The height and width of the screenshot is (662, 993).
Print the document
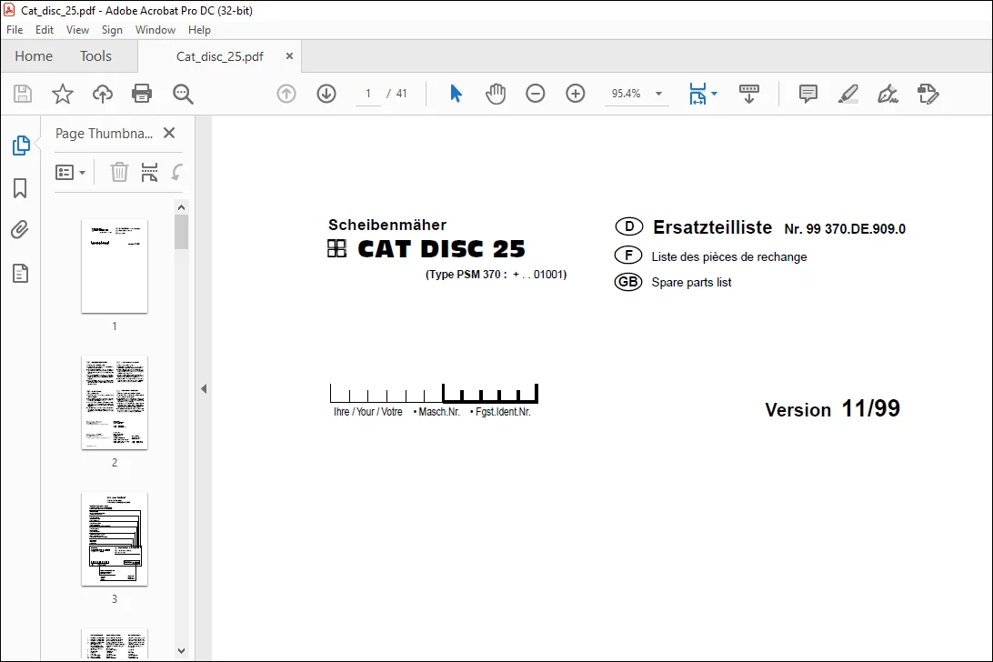142,94
